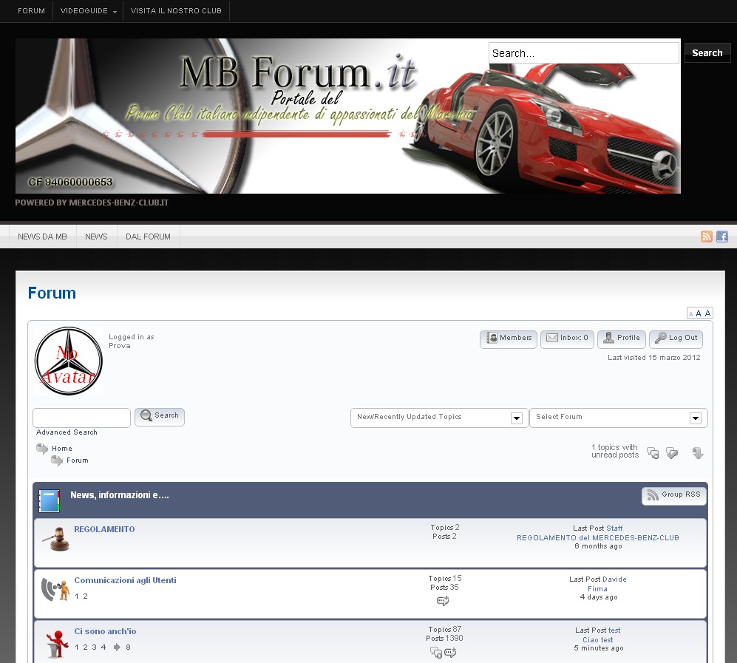Click the Forum page heading
Screen dimensions: 737x663
tap(52, 293)
